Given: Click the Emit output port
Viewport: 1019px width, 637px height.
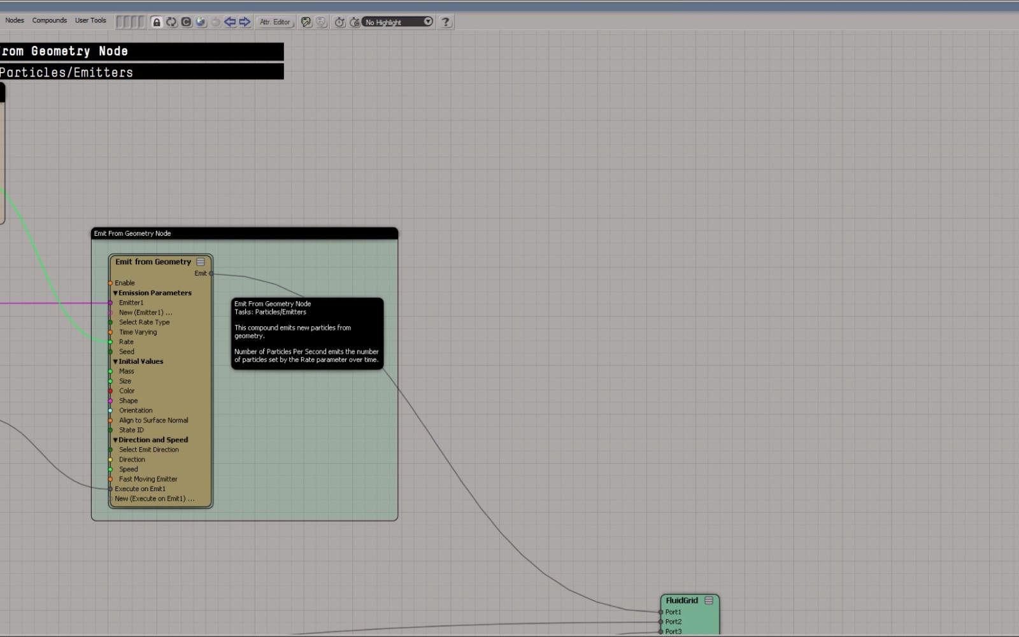Looking at the screenshot, I should click(211, 273).
